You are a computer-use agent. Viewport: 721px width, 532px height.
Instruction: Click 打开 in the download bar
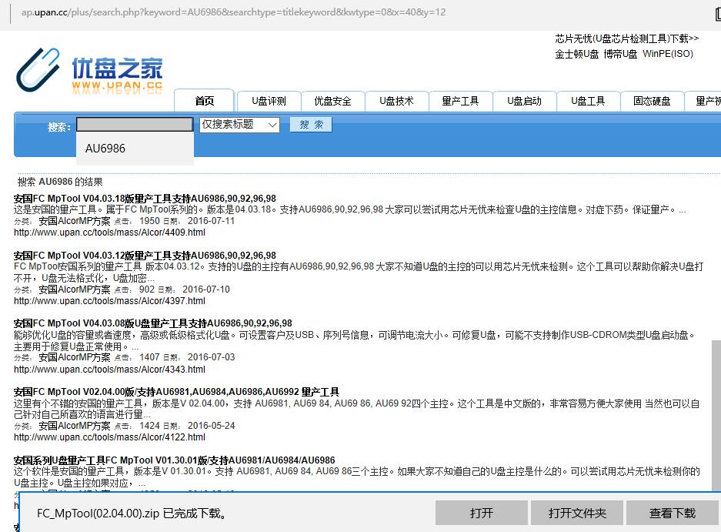point(482,513)
